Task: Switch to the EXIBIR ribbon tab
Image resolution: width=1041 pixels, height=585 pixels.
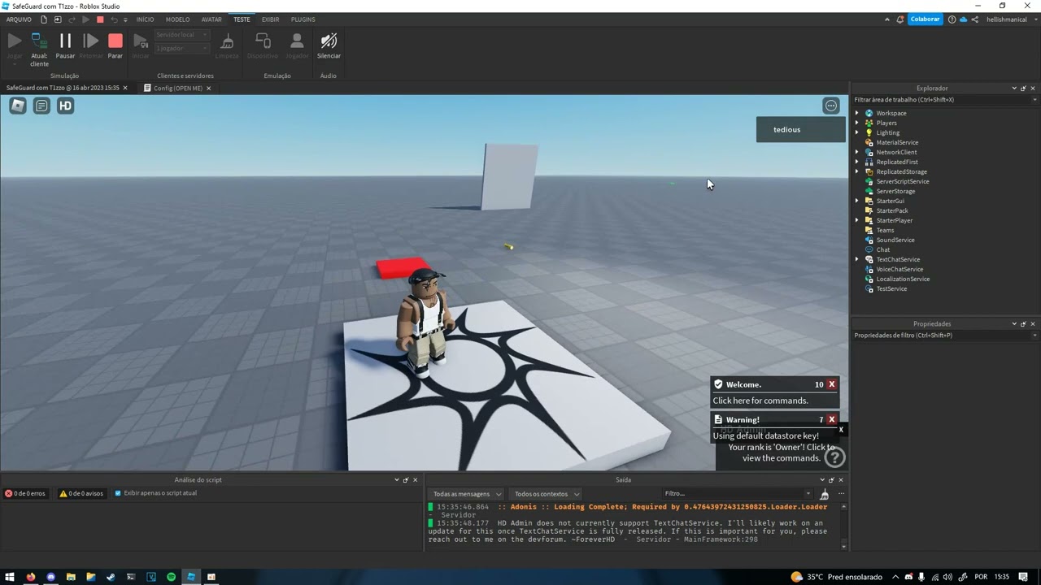Action: (270, 19)
